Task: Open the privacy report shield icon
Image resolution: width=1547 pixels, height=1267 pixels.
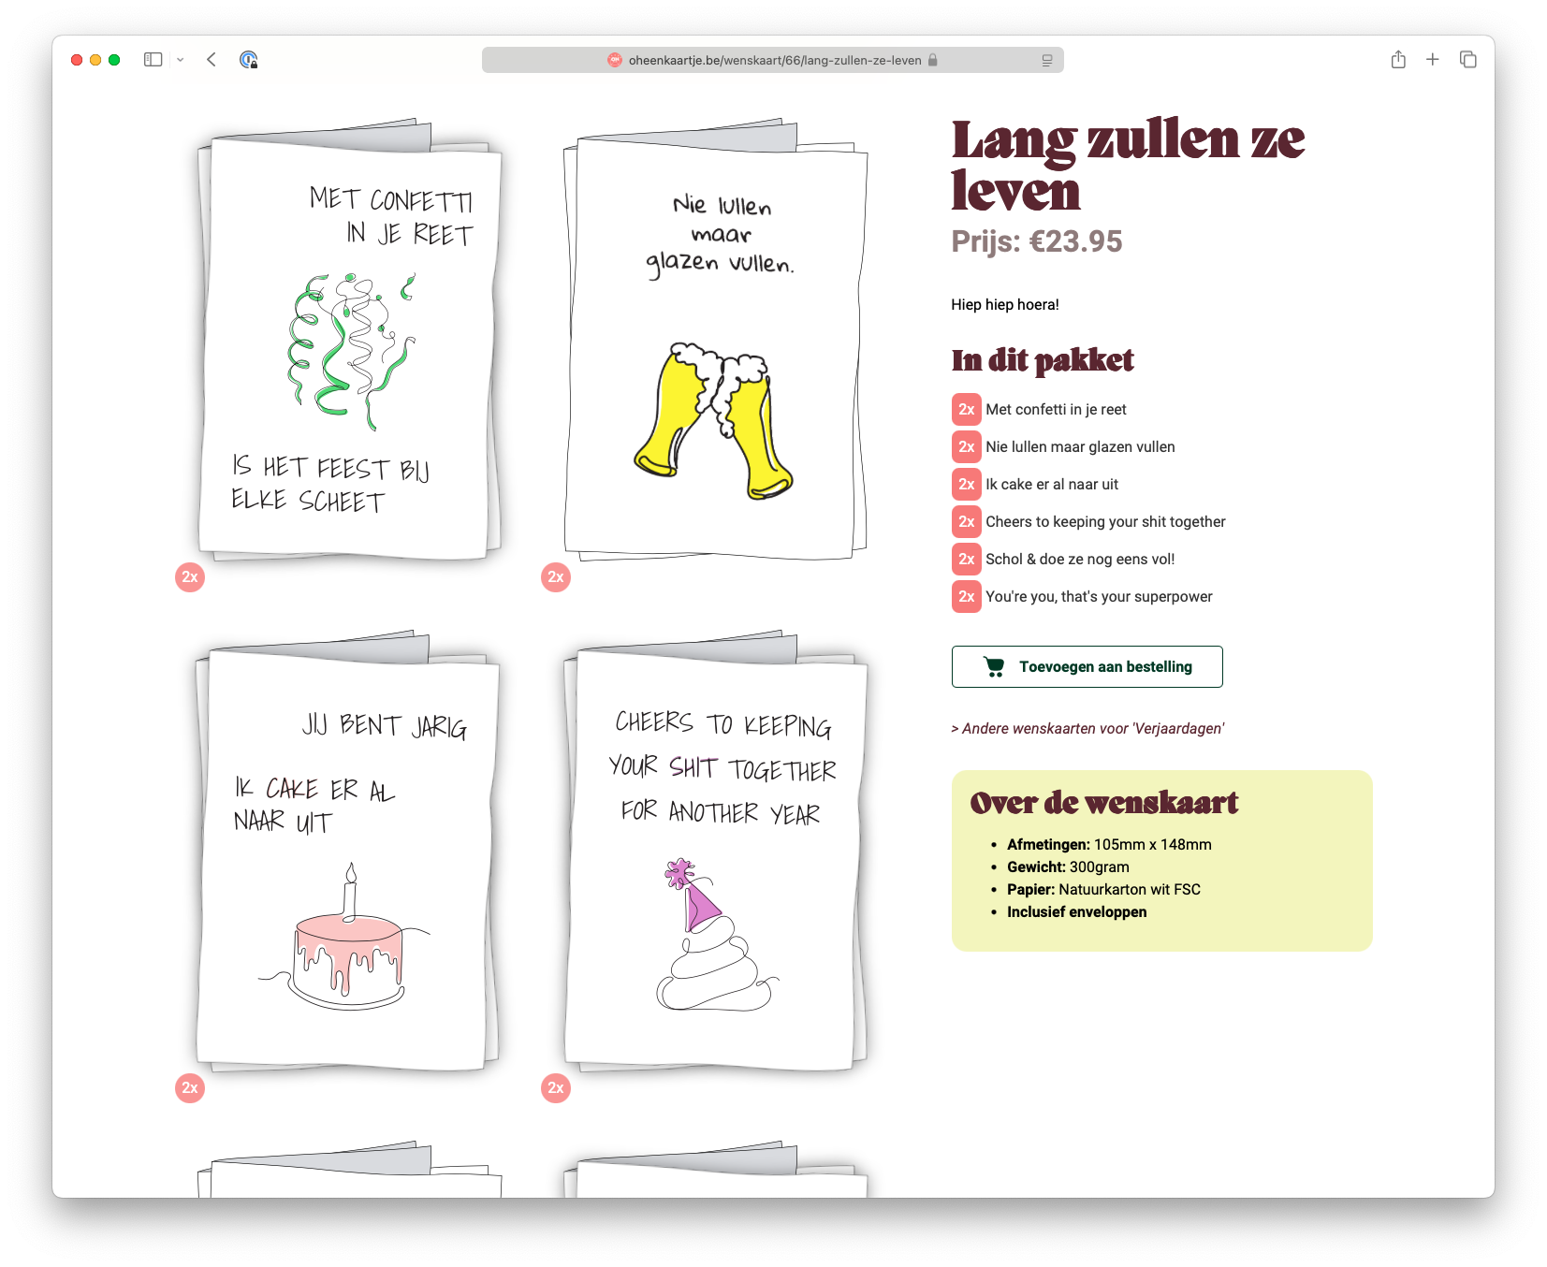Action: [x=248, y=60]
